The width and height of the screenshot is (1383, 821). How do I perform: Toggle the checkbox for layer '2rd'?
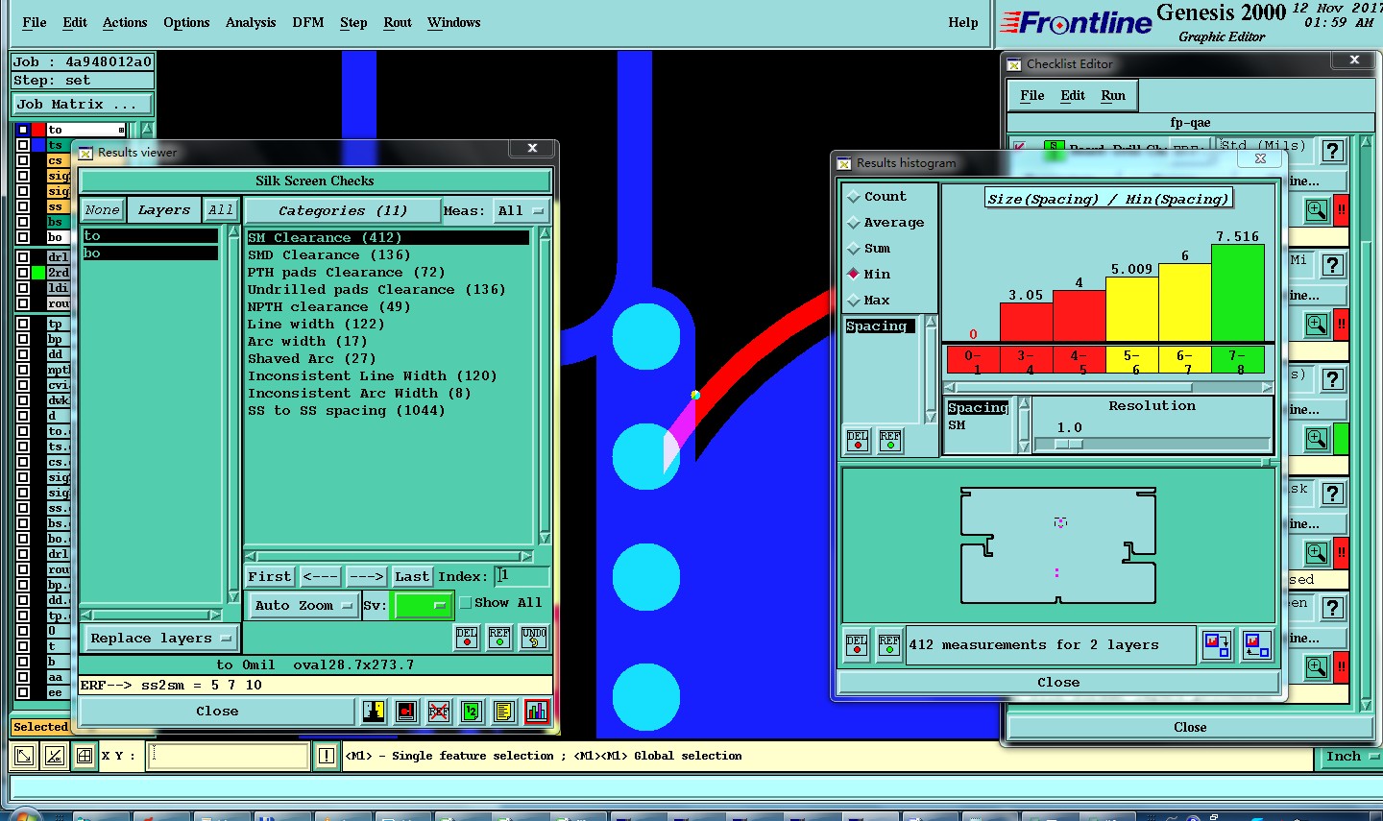pyautogui.click(x=23, y=273)
